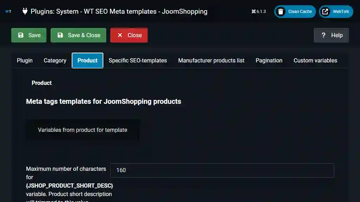The height and width of the screenshot is (202, 360).
Task: Click the floppy disk icon on Save & Close
Action: pos(60,35)
